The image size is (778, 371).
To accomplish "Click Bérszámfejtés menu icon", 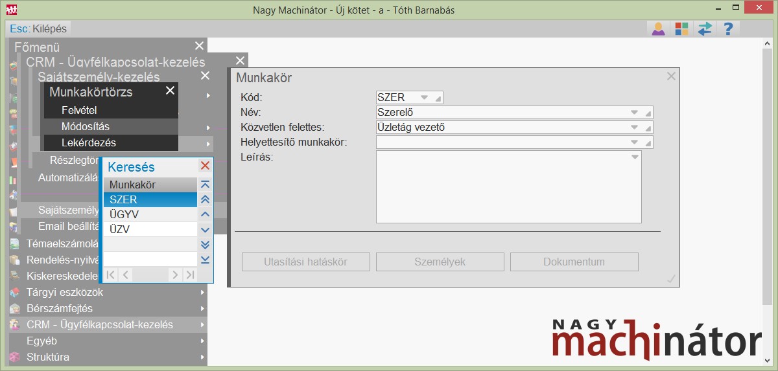I will point(14,309).
